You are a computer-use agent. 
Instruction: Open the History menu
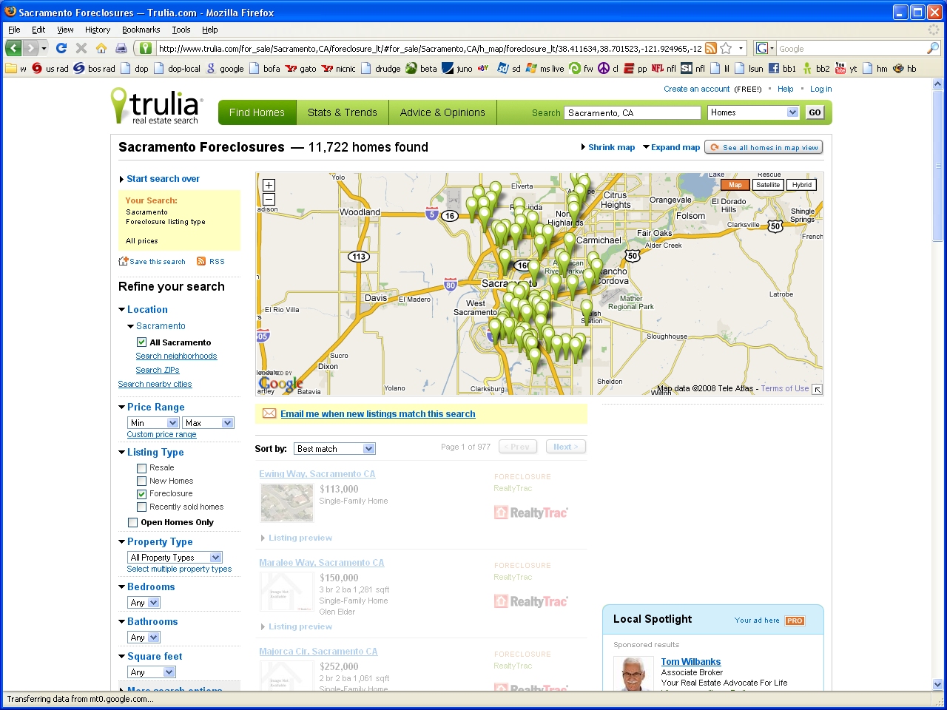coord(98,30)
